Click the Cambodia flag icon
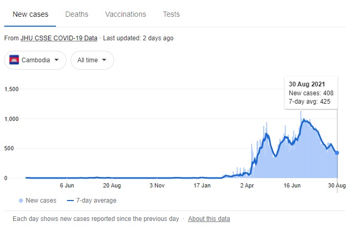The image size is (349, 233). click(14, 60)
